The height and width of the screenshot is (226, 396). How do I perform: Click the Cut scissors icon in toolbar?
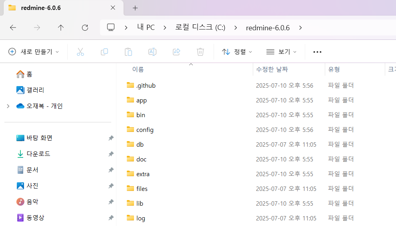click(80, 52)
